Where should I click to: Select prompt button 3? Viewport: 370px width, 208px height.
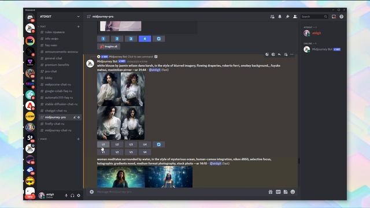(131, 39)
